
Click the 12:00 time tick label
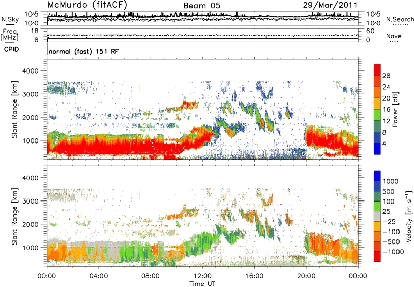point(202,276)
